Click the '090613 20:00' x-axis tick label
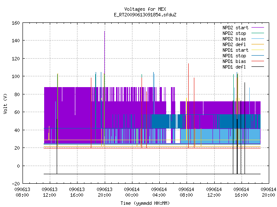Screen dimensions: 277x207 (x=104, y=192)
